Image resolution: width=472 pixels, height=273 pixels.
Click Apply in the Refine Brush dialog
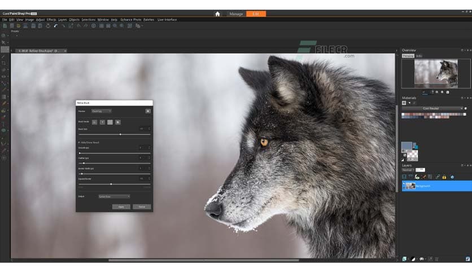[x=121, y=206]
